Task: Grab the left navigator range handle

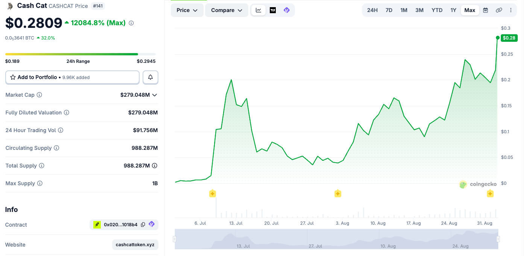Action: point(174,239)
